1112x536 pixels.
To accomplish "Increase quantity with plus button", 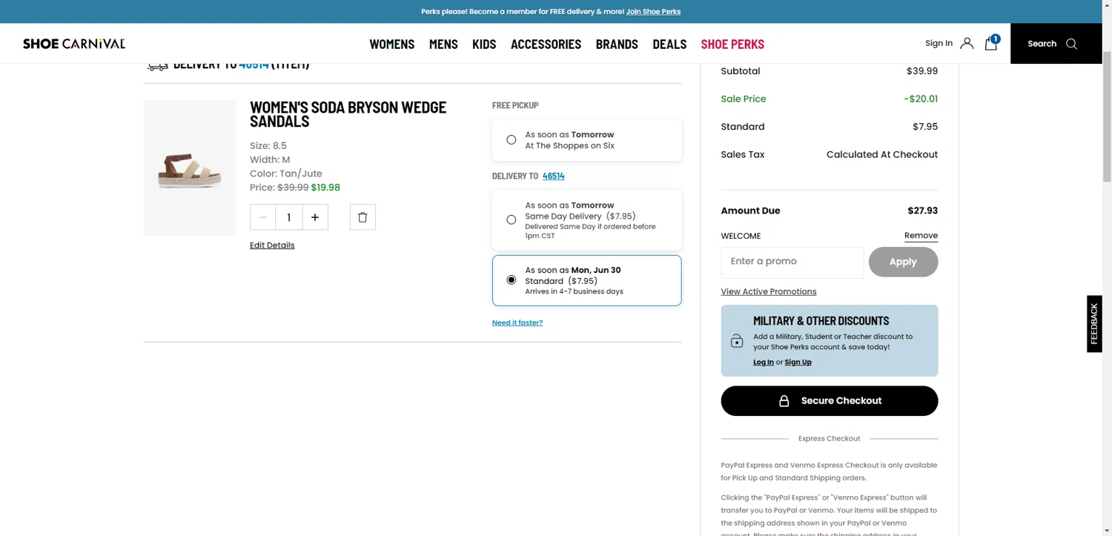I will click(315, 217).
